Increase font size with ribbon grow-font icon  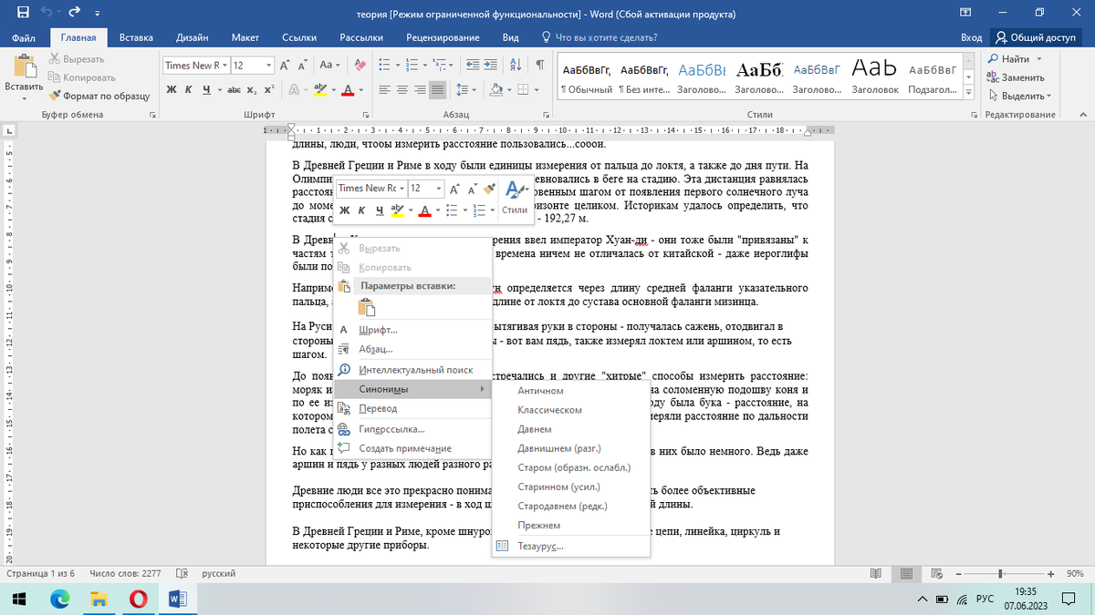tap(286, 66)
